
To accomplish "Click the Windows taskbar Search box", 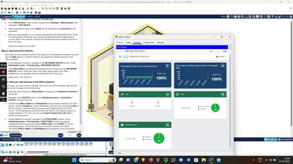I will 98,160.
